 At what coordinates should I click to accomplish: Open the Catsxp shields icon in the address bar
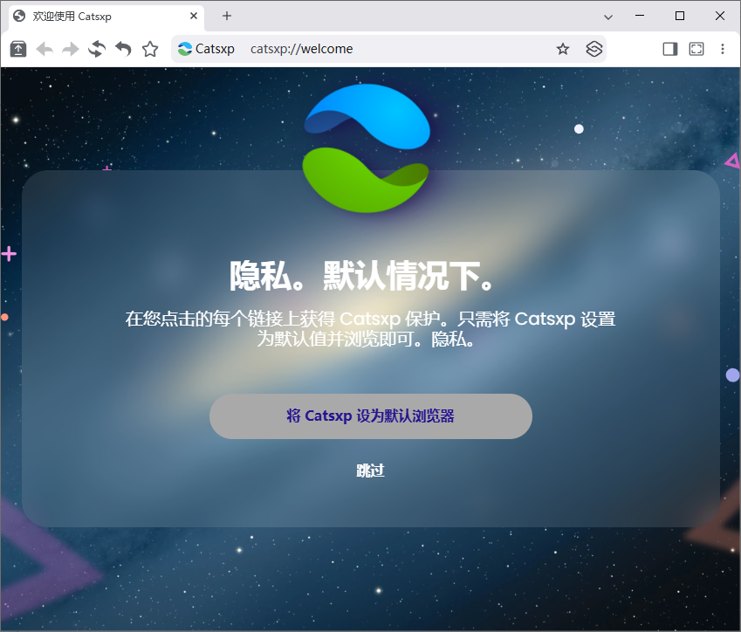click(x=594, y=49)
